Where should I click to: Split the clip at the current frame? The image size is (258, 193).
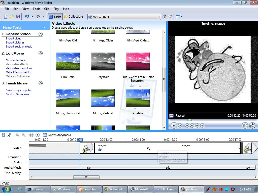tap(245, 126)
